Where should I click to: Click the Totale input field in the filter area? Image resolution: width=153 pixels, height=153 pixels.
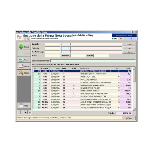[101, 56]
